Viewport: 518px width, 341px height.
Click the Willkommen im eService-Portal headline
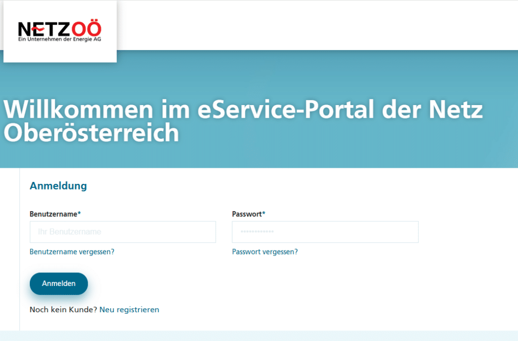click(243, 121)
